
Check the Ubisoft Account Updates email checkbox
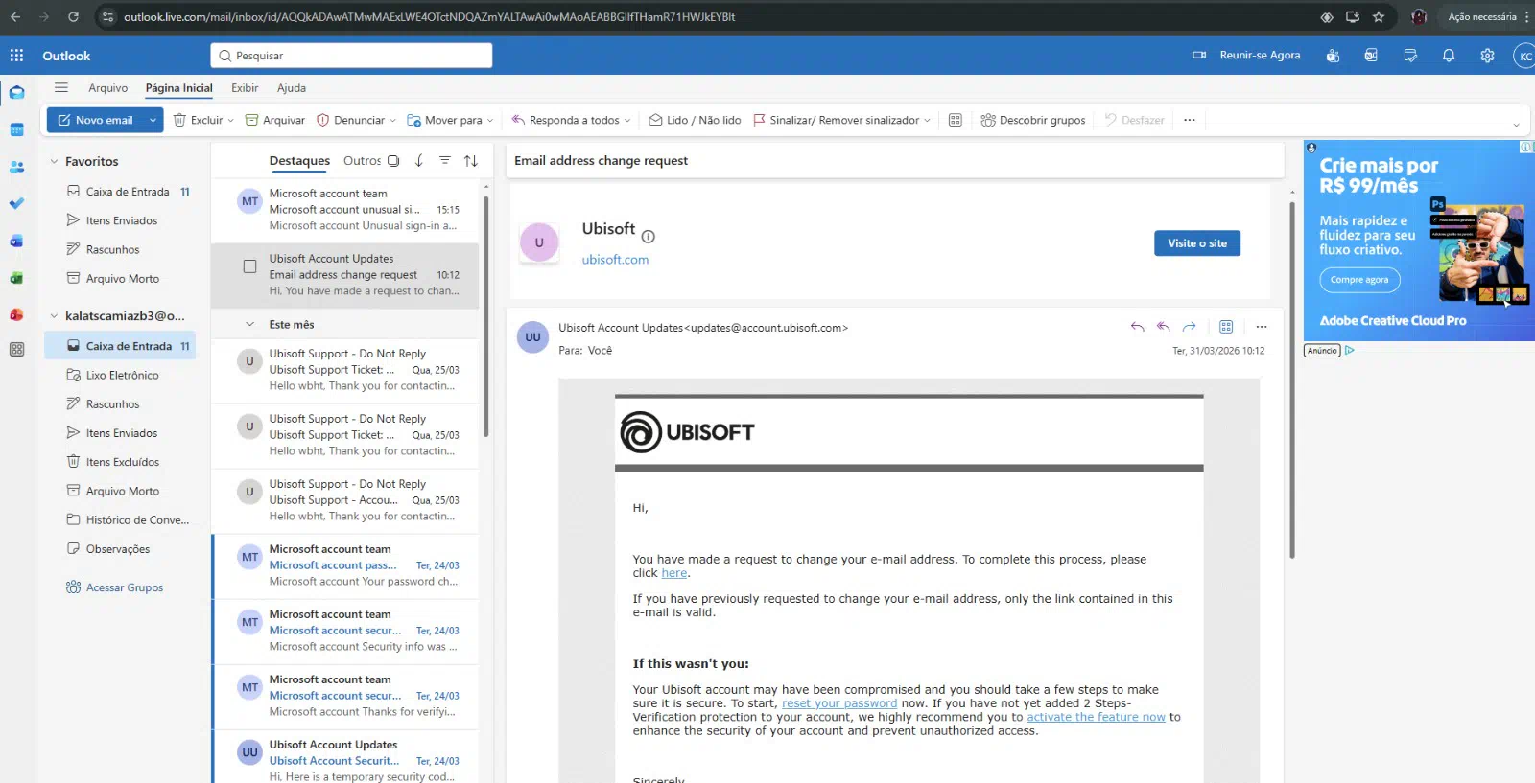click(249, 266)
